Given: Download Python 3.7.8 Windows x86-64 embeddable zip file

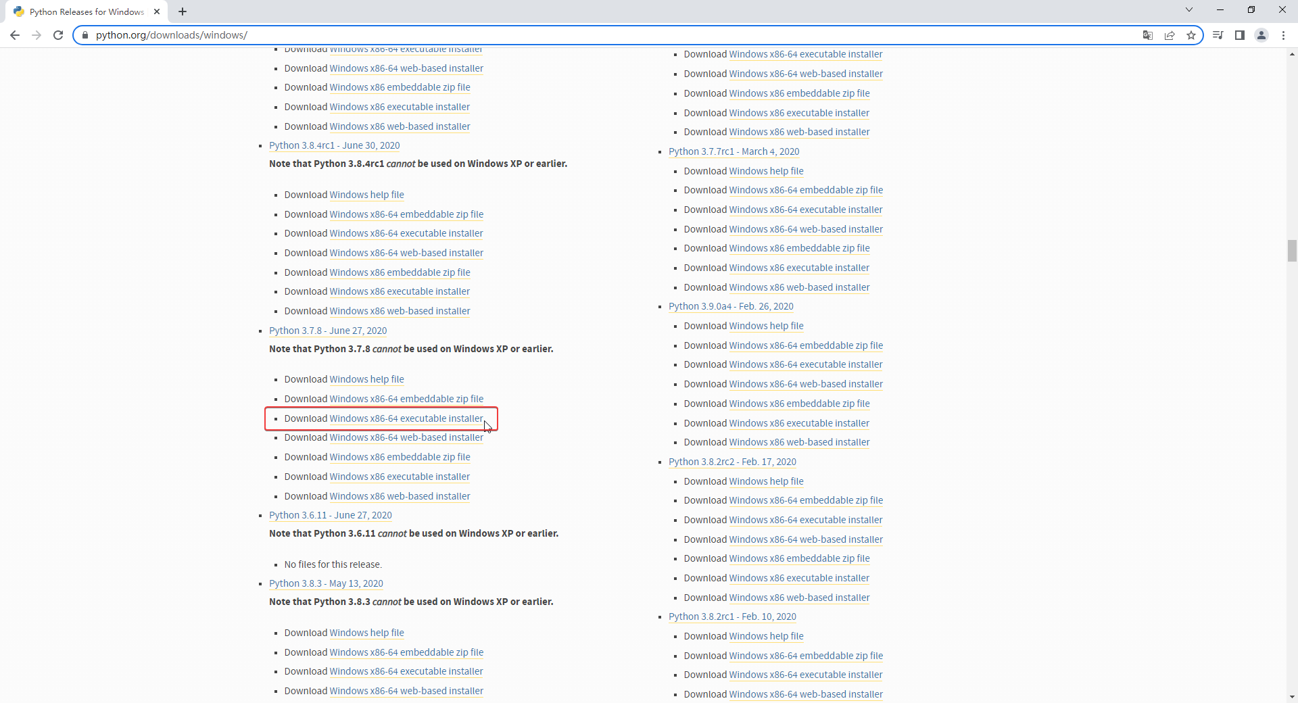Looking at the screenshot, I should (406, 399).
